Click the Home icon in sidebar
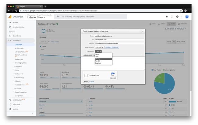198x125 pixels. click(10, 23)
